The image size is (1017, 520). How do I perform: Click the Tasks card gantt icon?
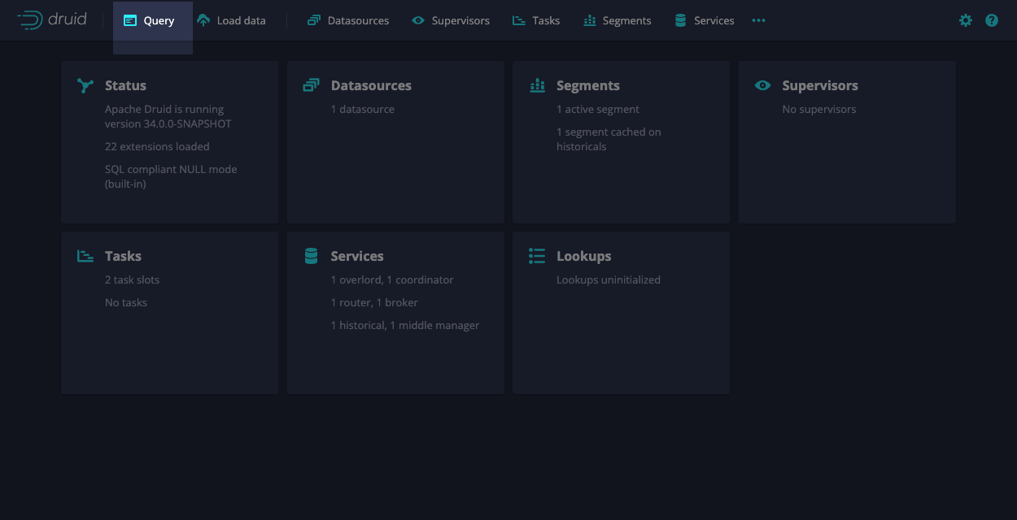click(x=85, y=256)
